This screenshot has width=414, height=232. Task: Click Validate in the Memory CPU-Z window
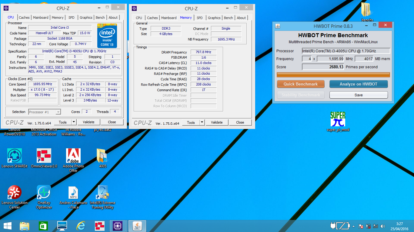[217, 122]
